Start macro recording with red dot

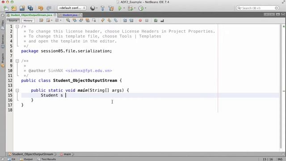140,21
